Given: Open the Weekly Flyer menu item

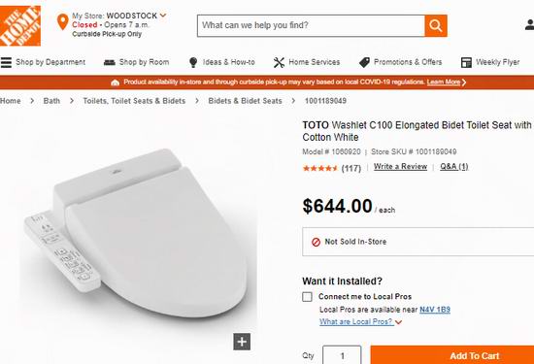Looking at the screenshot, I should 490,62.
